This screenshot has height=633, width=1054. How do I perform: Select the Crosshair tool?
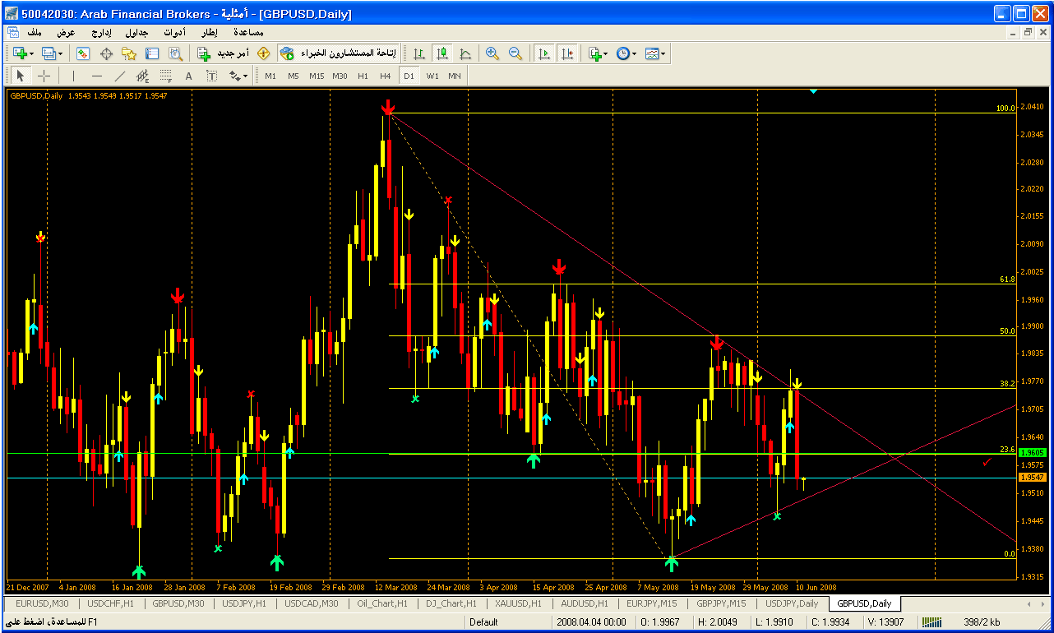44,76
